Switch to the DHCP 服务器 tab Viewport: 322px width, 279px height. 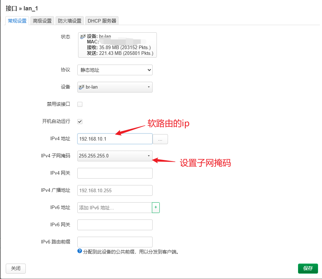(102, 20)
